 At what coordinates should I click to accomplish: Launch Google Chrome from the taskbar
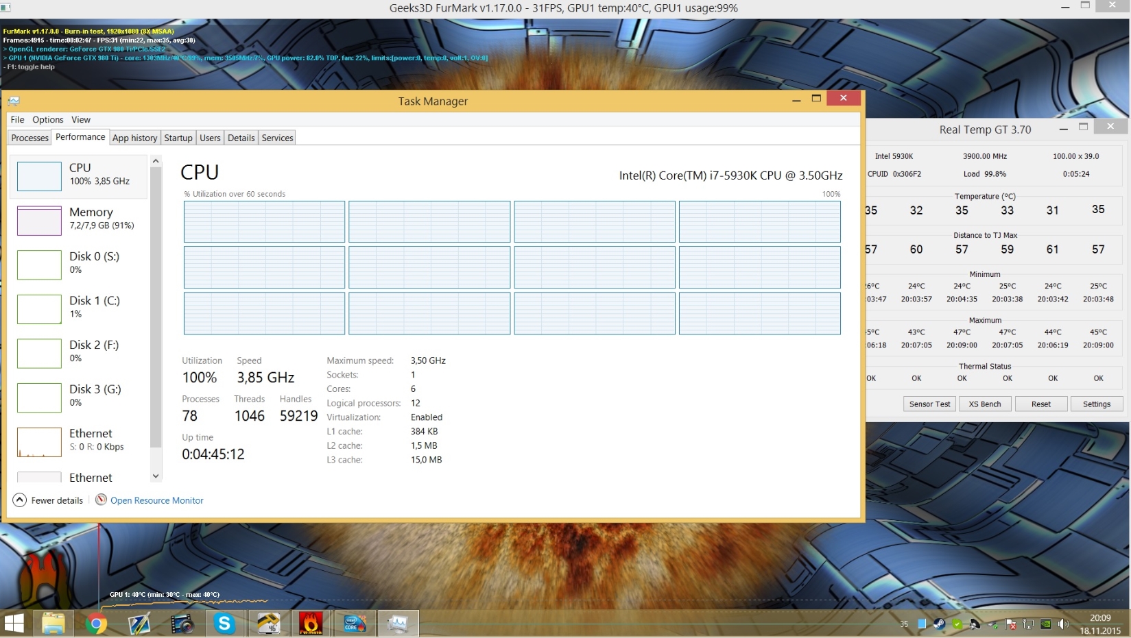[96, 624]
